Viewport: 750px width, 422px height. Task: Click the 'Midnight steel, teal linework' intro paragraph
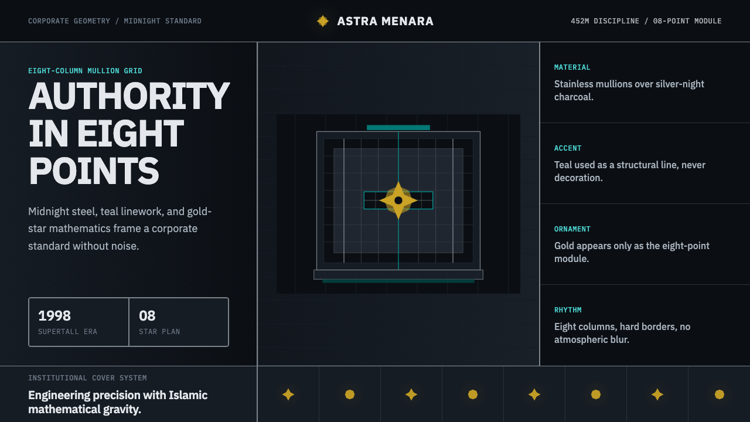pos(120,229)
